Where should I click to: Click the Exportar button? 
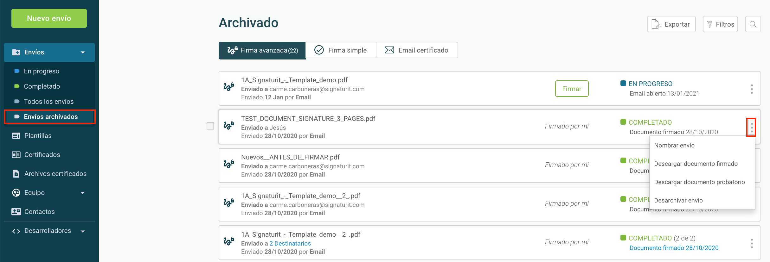tap(671, 24)
